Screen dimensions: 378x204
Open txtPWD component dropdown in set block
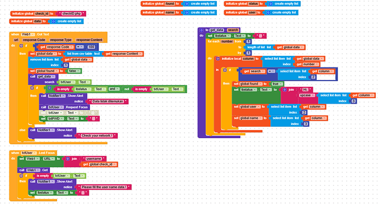click(56, 119)
